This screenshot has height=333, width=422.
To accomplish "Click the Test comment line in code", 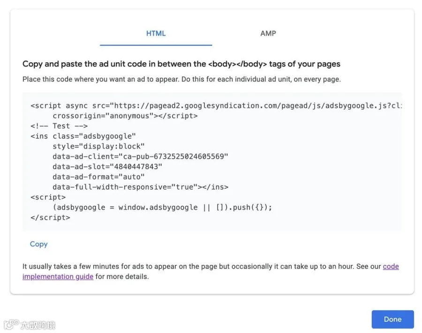I will point(59,126).
